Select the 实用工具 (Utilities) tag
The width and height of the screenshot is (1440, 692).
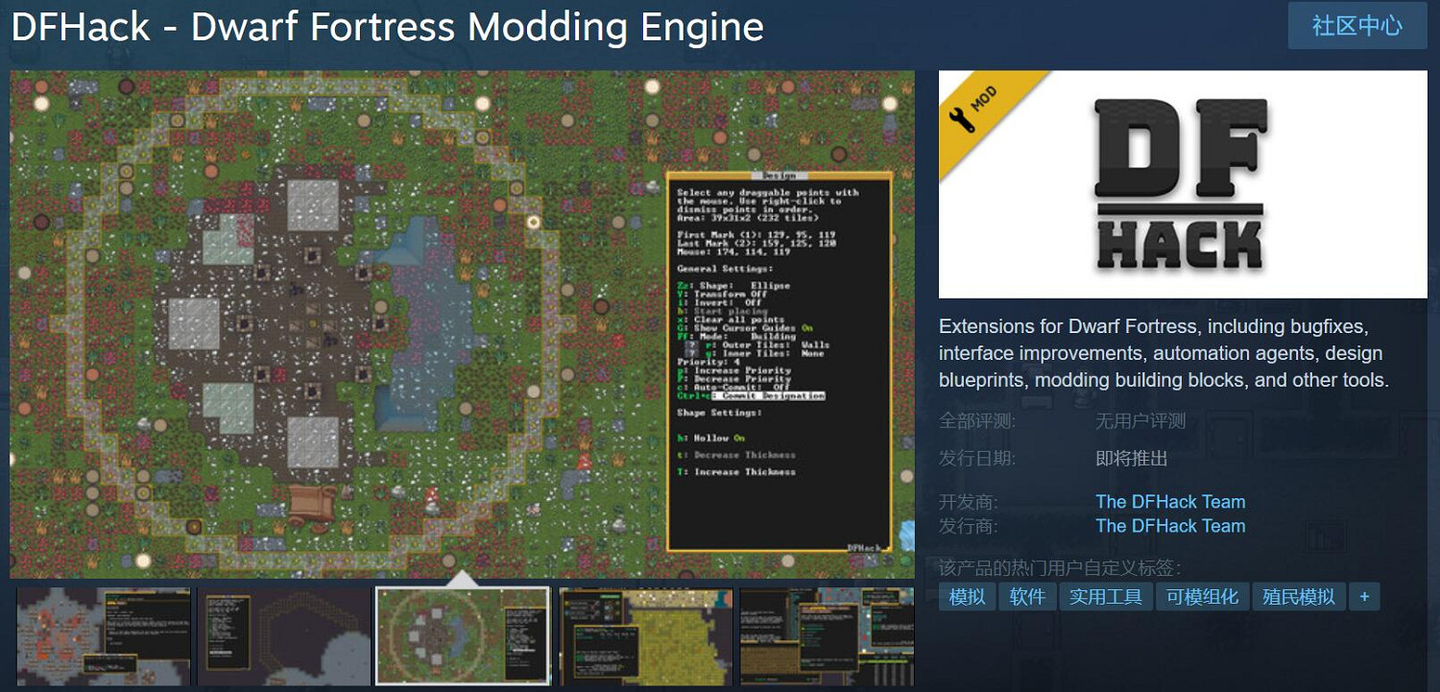click(x=1106, y=596)
